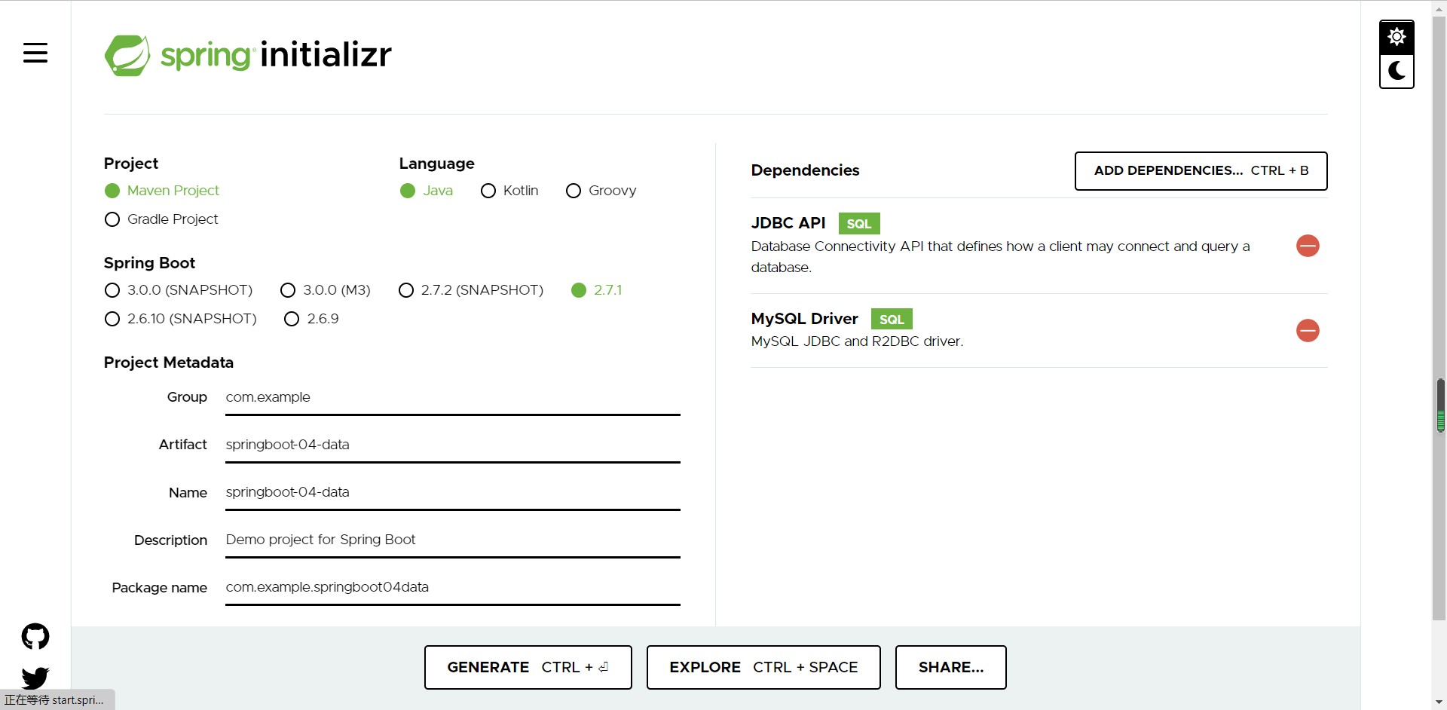Viewport: 1447px width, 710px height.
Task: Click the MySQL Driver dependency title
Action: 805,319
